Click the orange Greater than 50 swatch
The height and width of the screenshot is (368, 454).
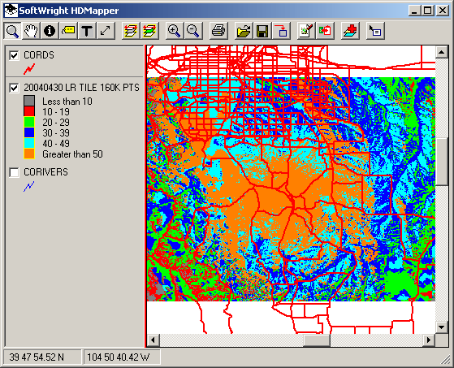[29, 154]
